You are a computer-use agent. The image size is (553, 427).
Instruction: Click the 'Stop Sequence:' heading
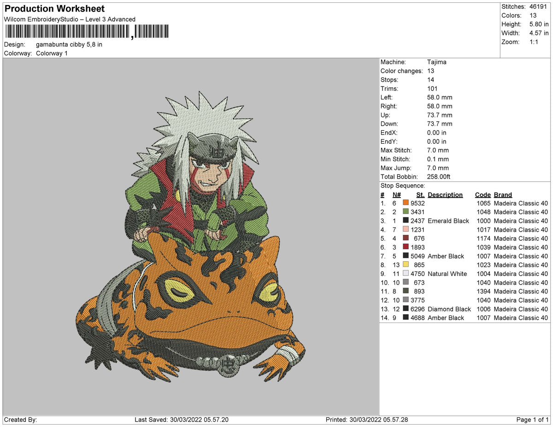403,186
